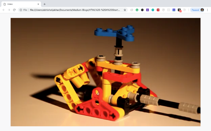Screen dimensions: 211x131
Task: Click the shield extension icon
Action: tap(163, 10)
